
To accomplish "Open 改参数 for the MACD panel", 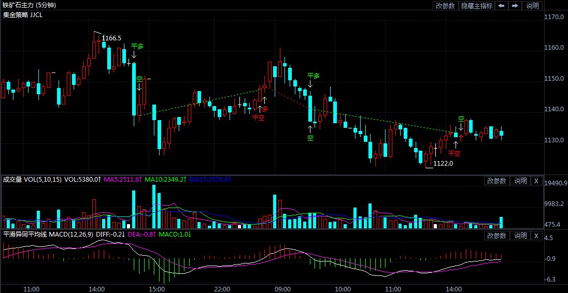I will (496, 236).
